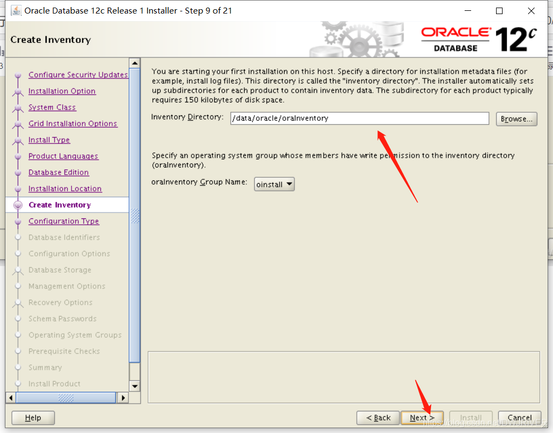Click the disabled Install button
The height and width of the screenshot is (433, 553).
coord(471,418)
